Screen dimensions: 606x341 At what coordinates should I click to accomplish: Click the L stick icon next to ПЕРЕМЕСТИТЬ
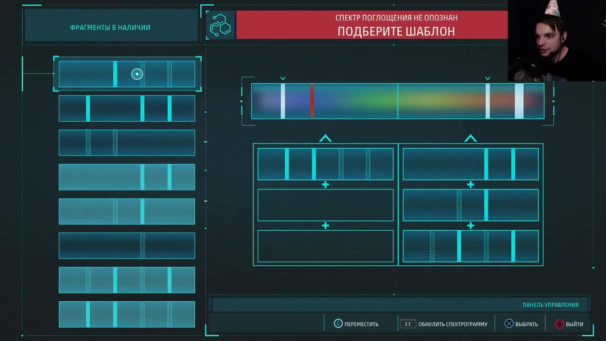point(338,323)
